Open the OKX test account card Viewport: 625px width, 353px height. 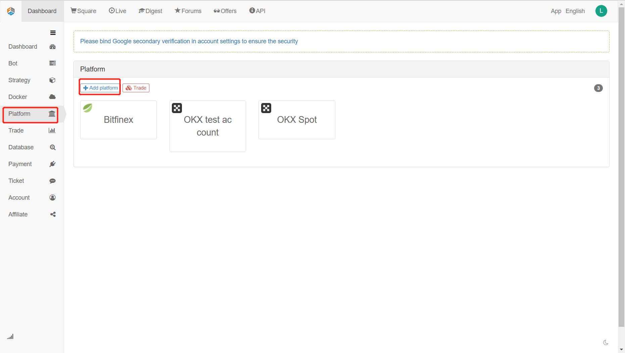[x=208, y=126]
